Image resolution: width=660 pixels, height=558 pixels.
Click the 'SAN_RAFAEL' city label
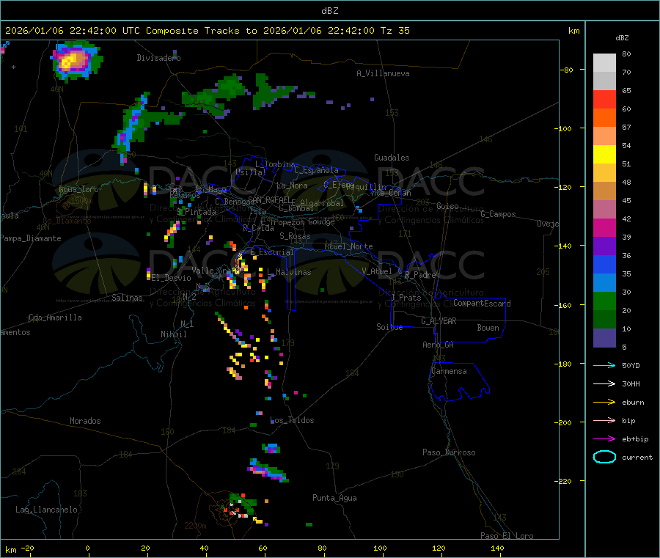tap(269, 199)
